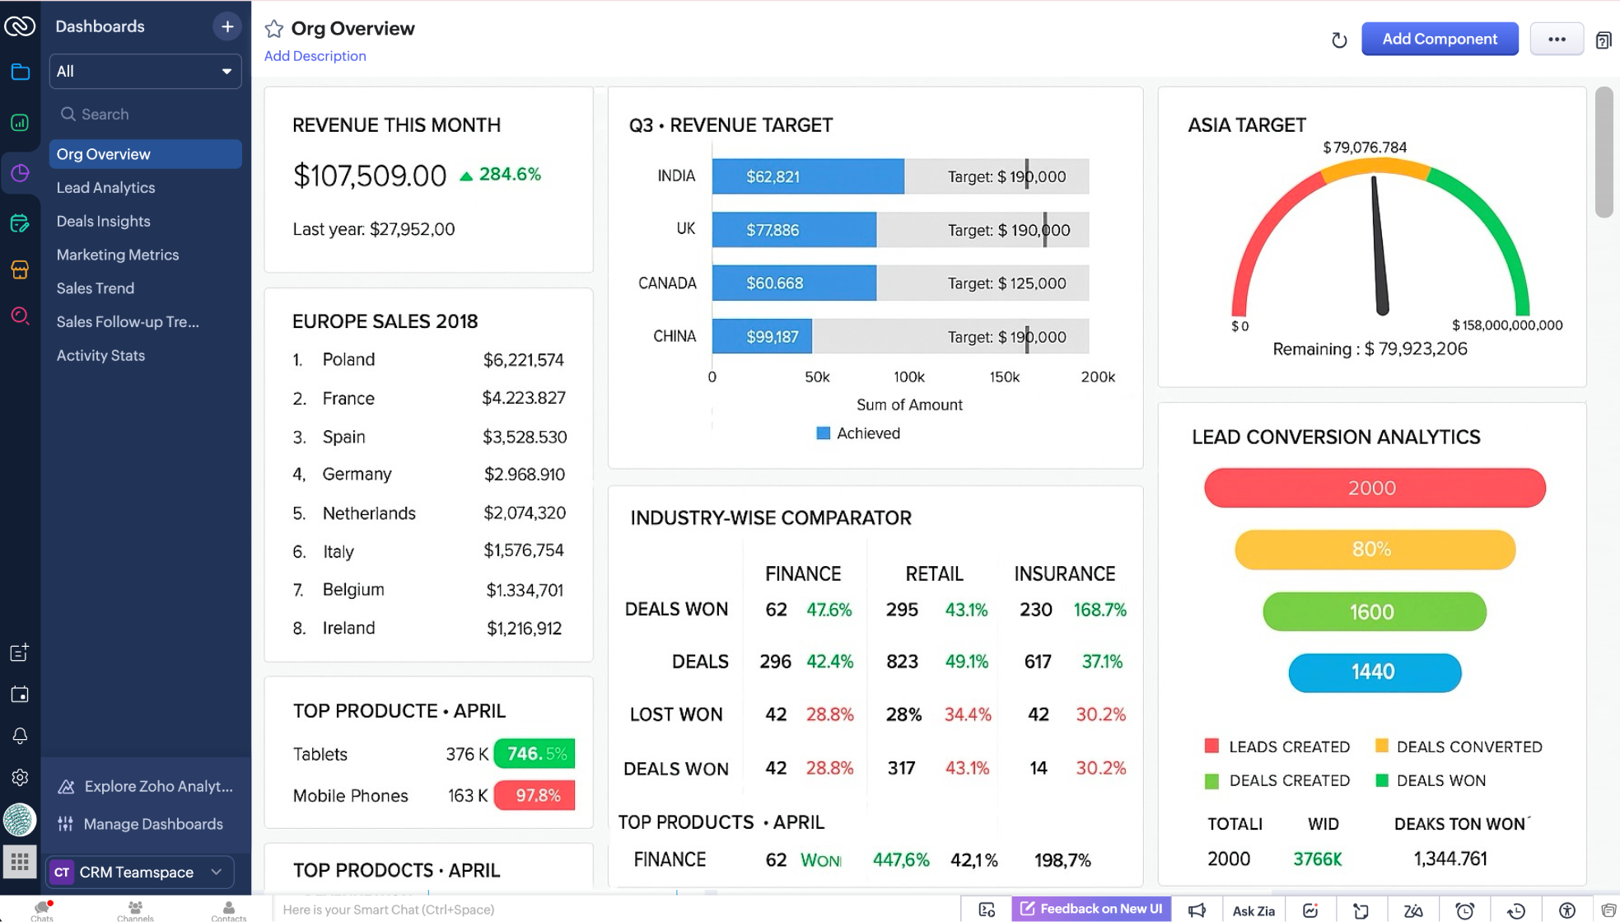Click the India achieved bar $62,821
Viewport: 1620px width, 922px height.
[x=808, y=176]
